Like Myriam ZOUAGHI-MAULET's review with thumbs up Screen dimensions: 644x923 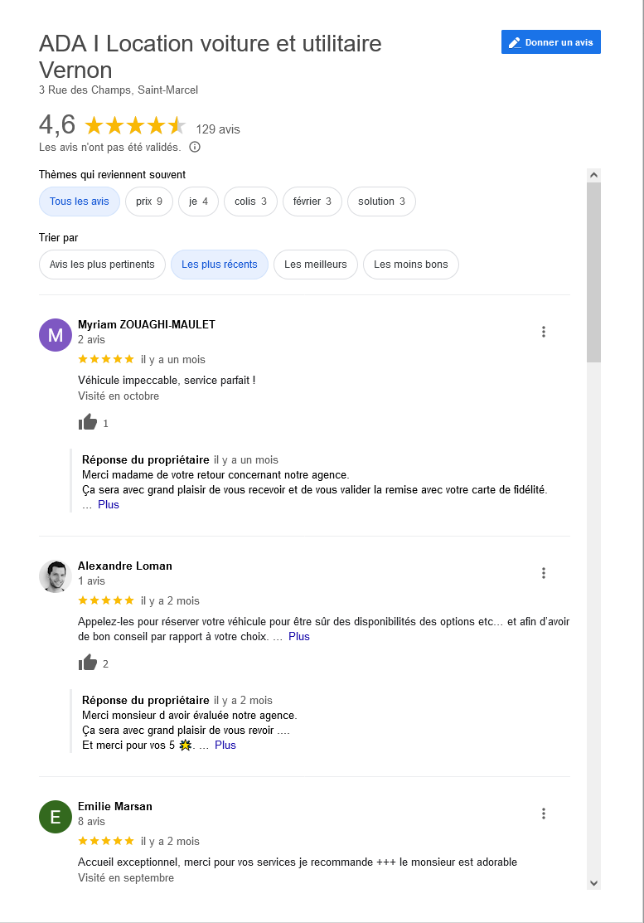tap(88, 423)
